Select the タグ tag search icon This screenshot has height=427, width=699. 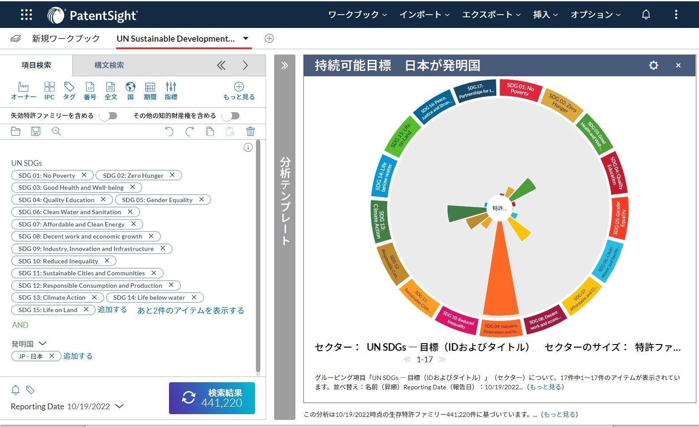point(69,91)
